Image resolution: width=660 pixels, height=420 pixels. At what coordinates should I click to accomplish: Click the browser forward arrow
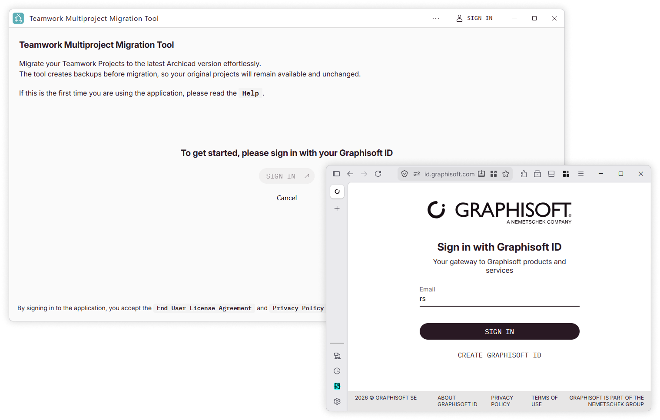[x=364, y=174]
